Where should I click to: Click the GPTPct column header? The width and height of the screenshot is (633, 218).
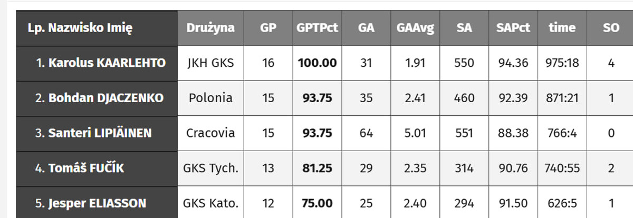click(x=317, y=28)
